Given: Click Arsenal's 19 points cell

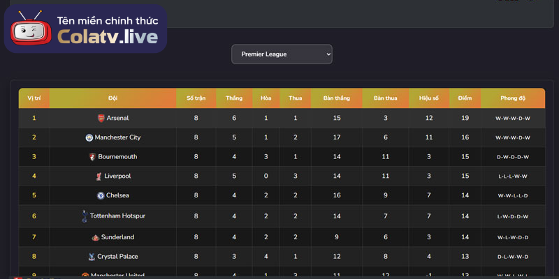Looking at the screenshot, I should tap(465, 119).
